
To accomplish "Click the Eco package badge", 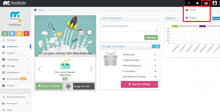I will 156,46.
